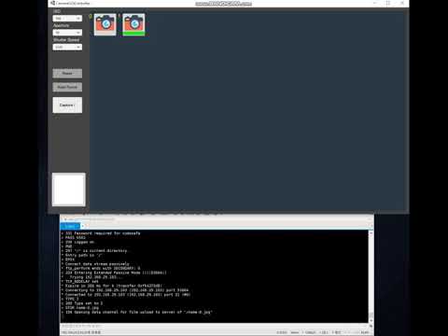448x336 pixels.
Task: Click the gray button above Auto Focus
Action: pos(67,74)
